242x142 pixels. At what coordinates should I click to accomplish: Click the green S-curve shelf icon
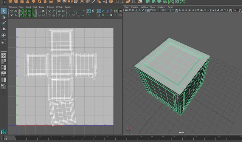point(171,2)
